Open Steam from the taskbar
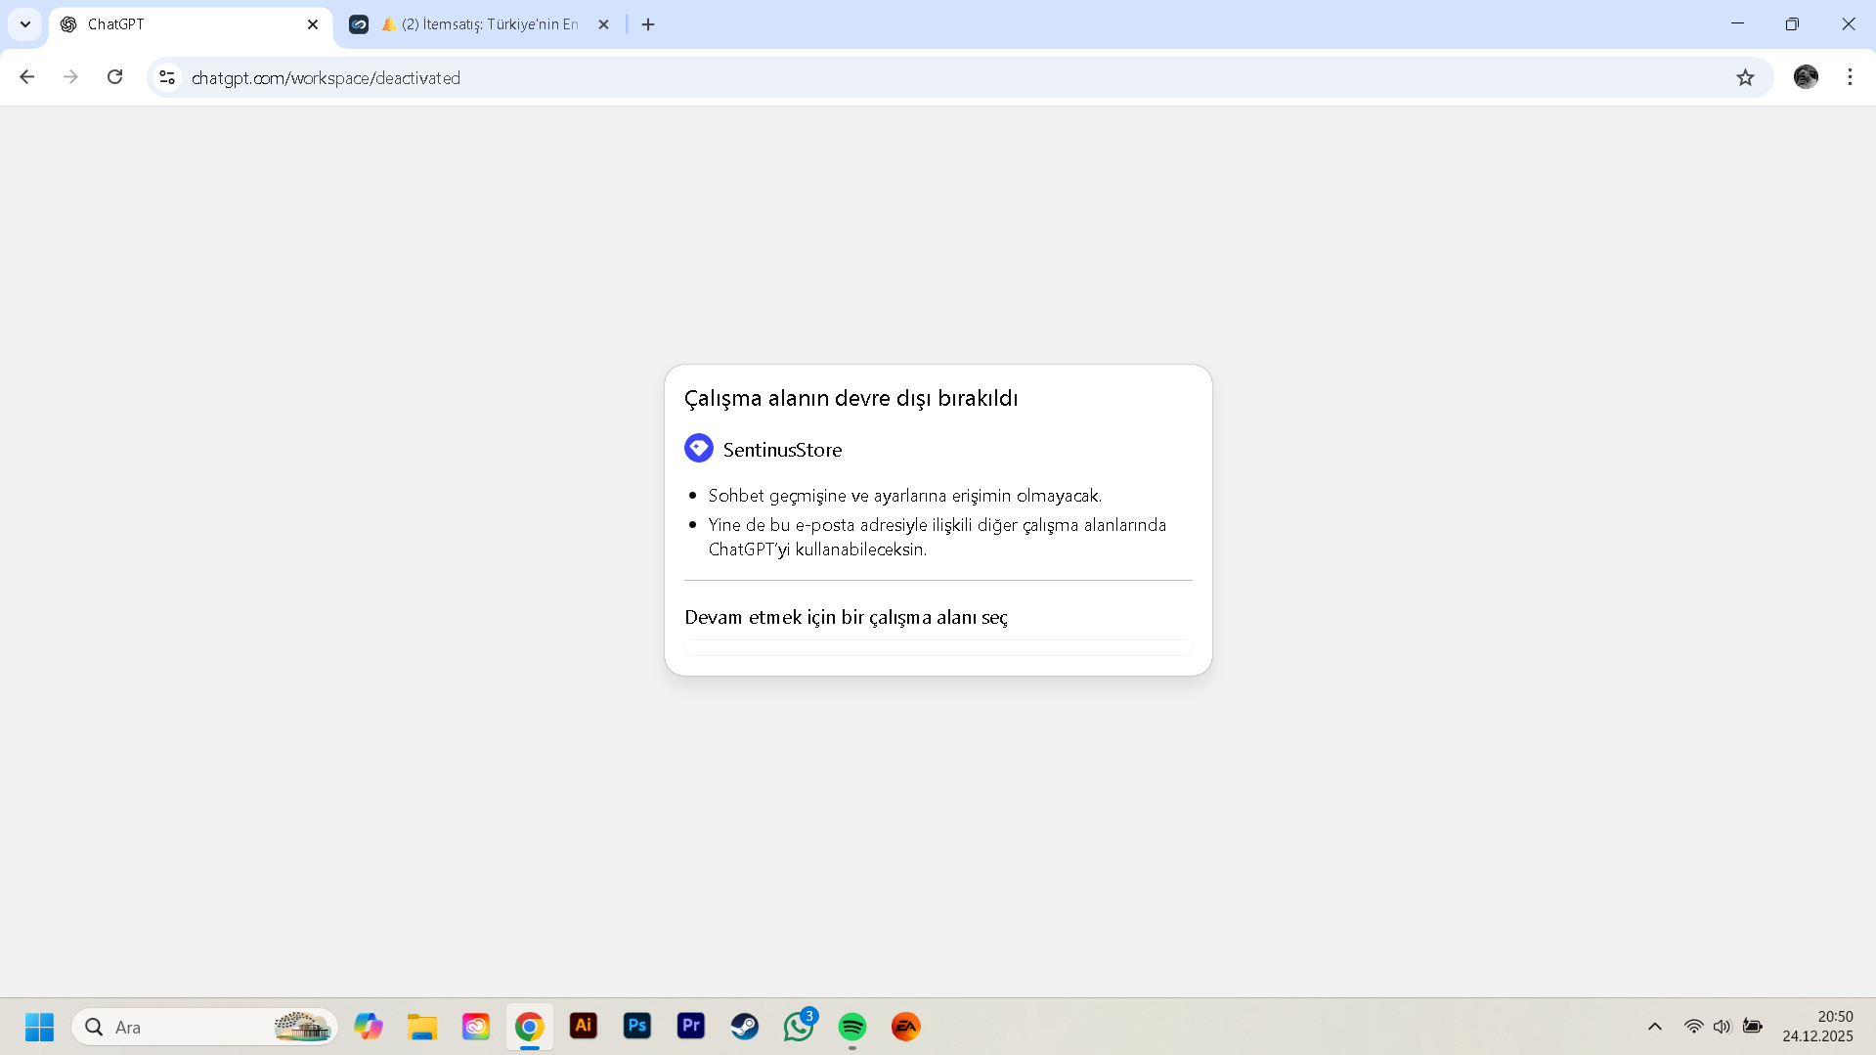 point(745,1027)
